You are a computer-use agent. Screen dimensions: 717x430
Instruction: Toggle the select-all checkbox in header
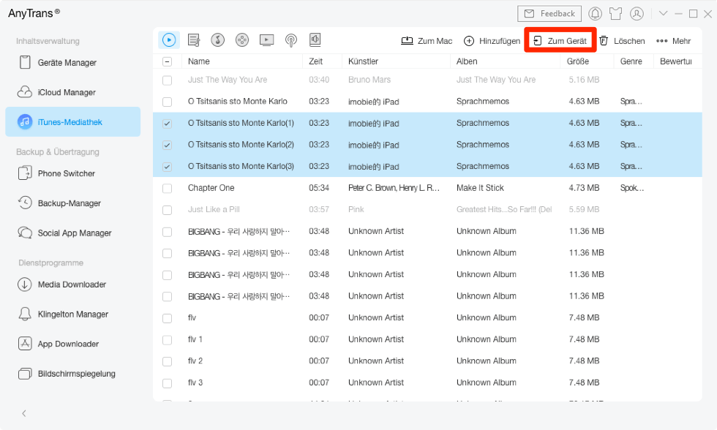pyautogui.click(x=168, y=62)
